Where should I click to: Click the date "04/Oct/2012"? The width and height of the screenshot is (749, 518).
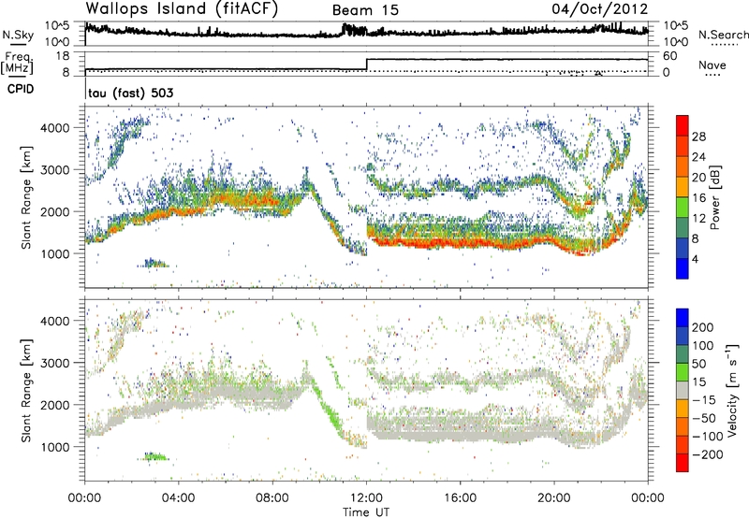600,9
